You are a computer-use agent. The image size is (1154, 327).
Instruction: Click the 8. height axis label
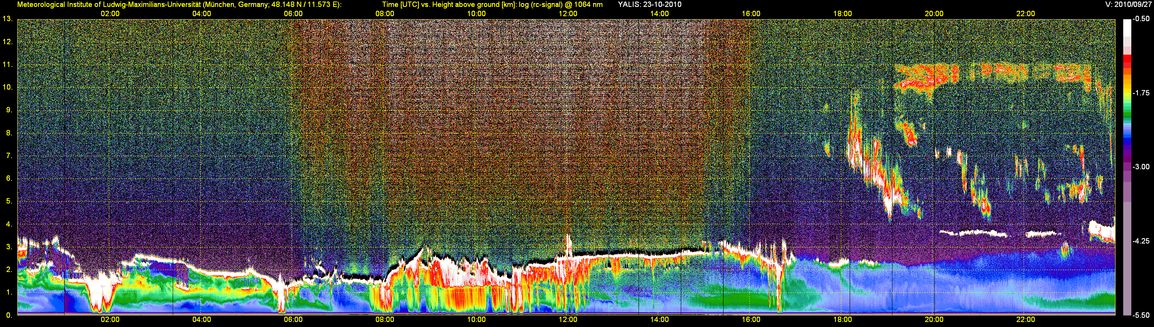click(9, 133)
